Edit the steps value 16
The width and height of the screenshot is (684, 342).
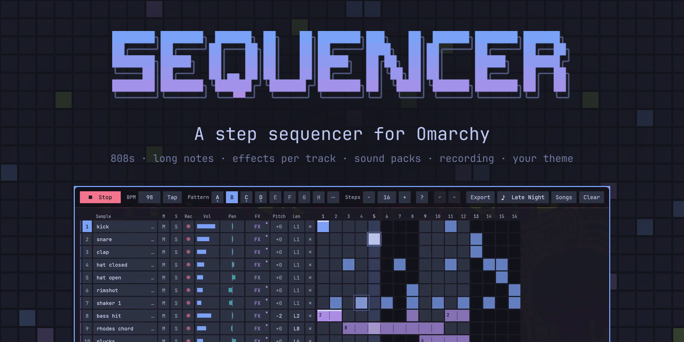386,197
